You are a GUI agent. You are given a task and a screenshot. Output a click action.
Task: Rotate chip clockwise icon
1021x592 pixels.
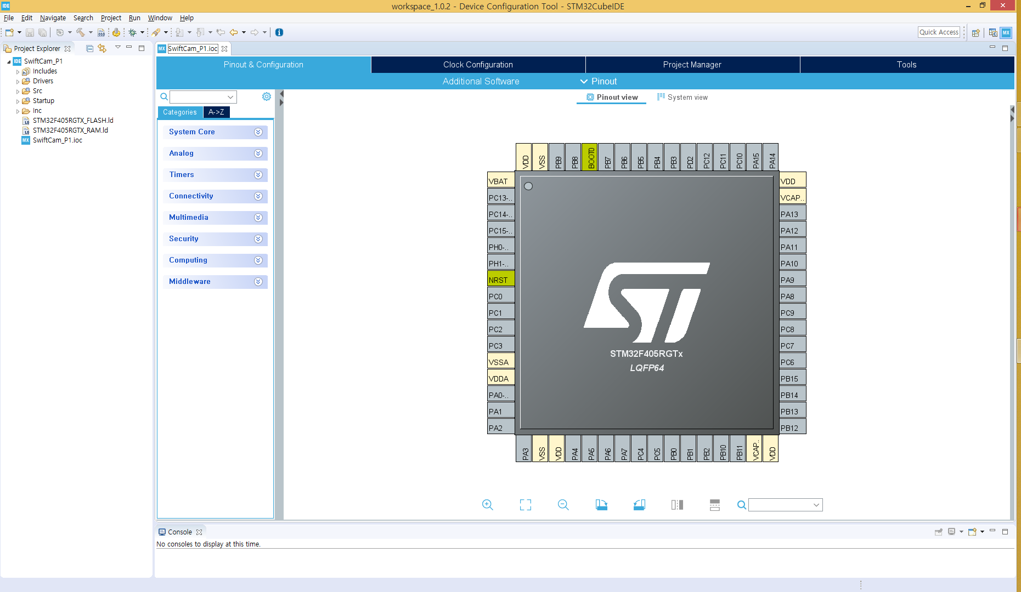click(x=601, y=505)
